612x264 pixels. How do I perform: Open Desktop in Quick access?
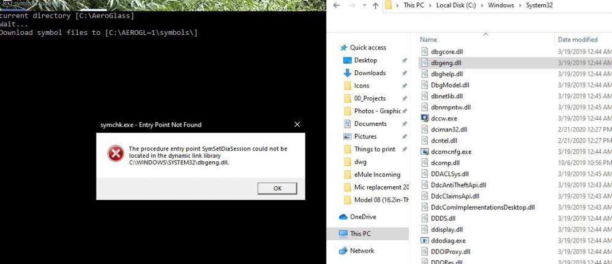pos(365,60)
